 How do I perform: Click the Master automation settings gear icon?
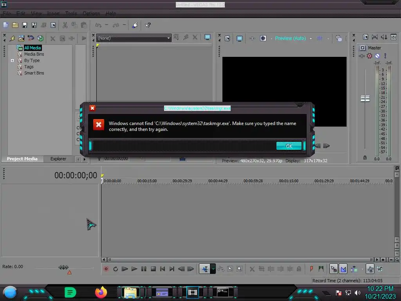coord(369,56)
